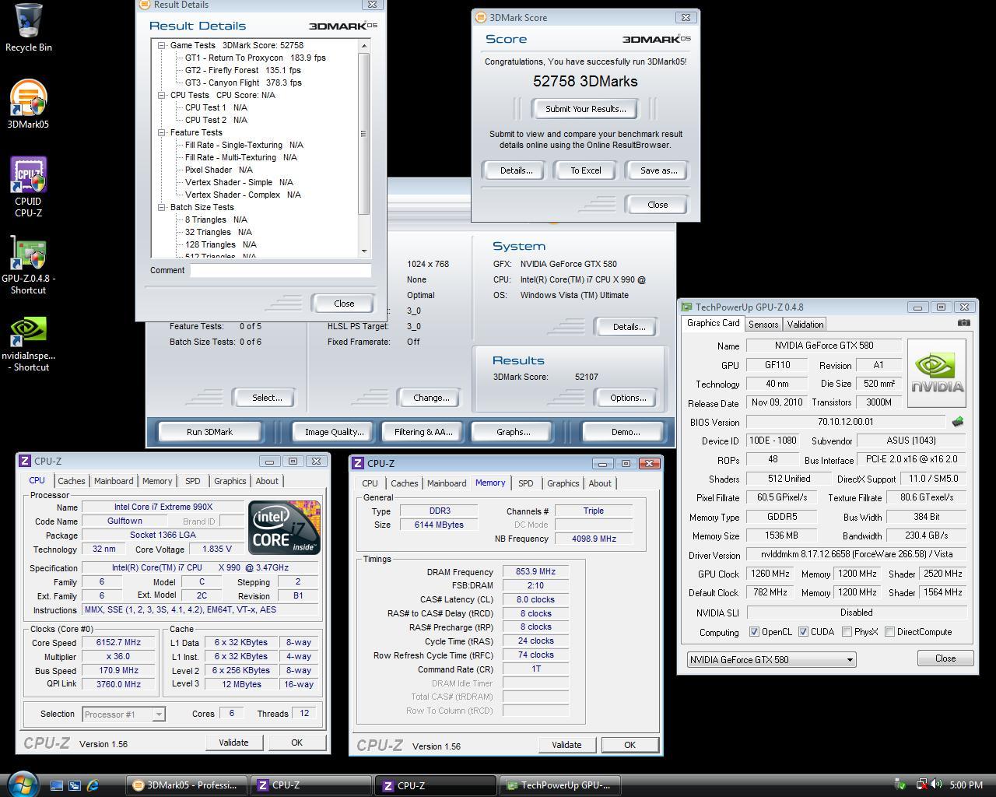Image resolution: width=996 pixels, height=797 pixels.
Task: Click Details... in the 3DMark Score dialog
Action: pos(516,170)
